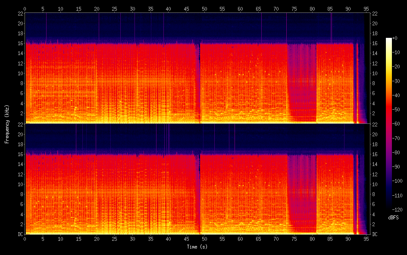Click the "dBFS" label under the color scale
Viewport: 407px width, 255px height.
393,218
